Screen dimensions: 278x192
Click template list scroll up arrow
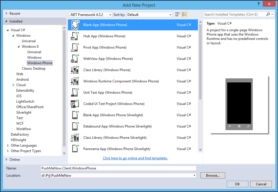tap(200, 22)
